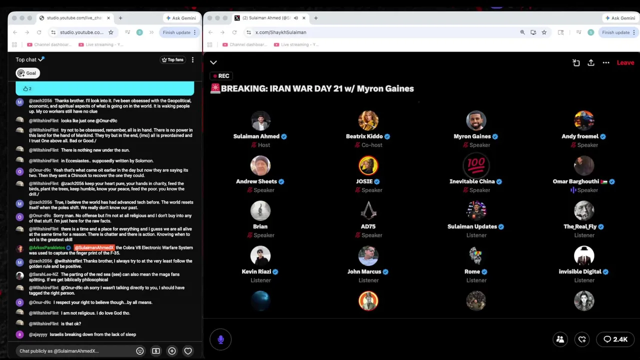
Task: Reload the x.com page
Action: point(234,32)
